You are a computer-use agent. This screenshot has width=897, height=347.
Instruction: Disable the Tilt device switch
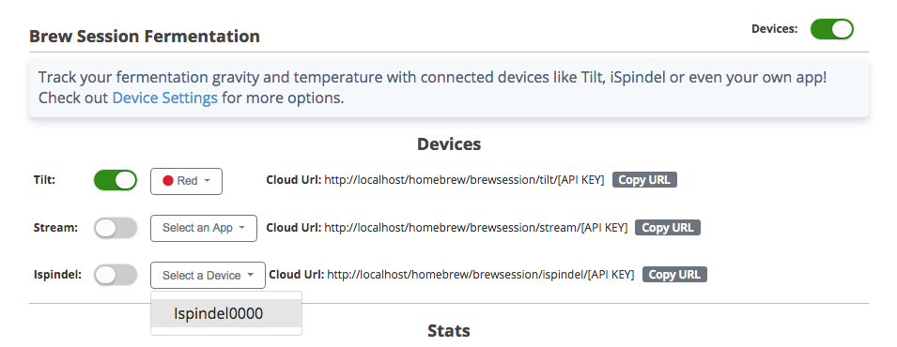click(x=116, y=181)
